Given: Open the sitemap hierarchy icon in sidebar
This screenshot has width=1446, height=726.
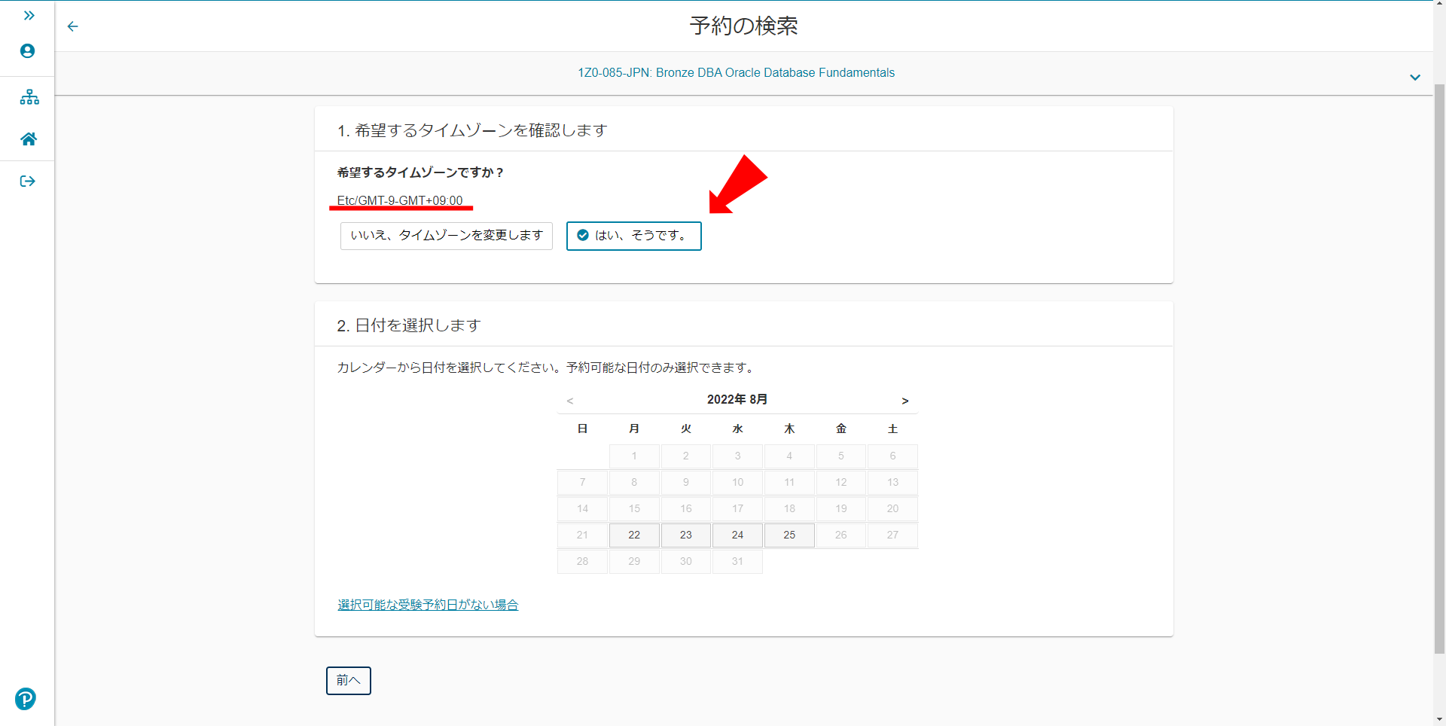Looking at the screenshot, I should [x=29, y=97].
